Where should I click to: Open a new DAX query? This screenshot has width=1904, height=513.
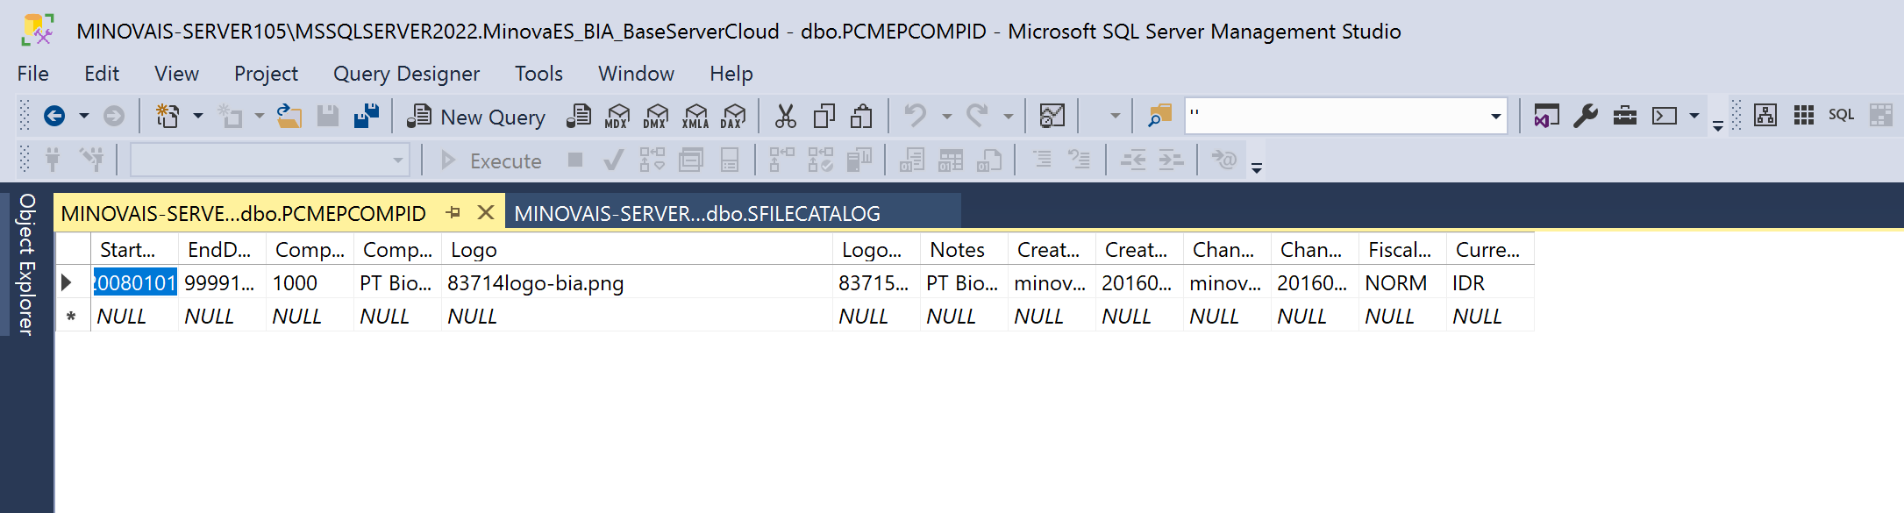pos(732,116)
